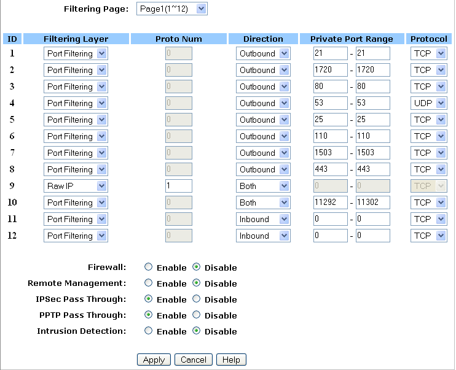Open Filtering Layer dropdown for rule 1

[76, 53]
